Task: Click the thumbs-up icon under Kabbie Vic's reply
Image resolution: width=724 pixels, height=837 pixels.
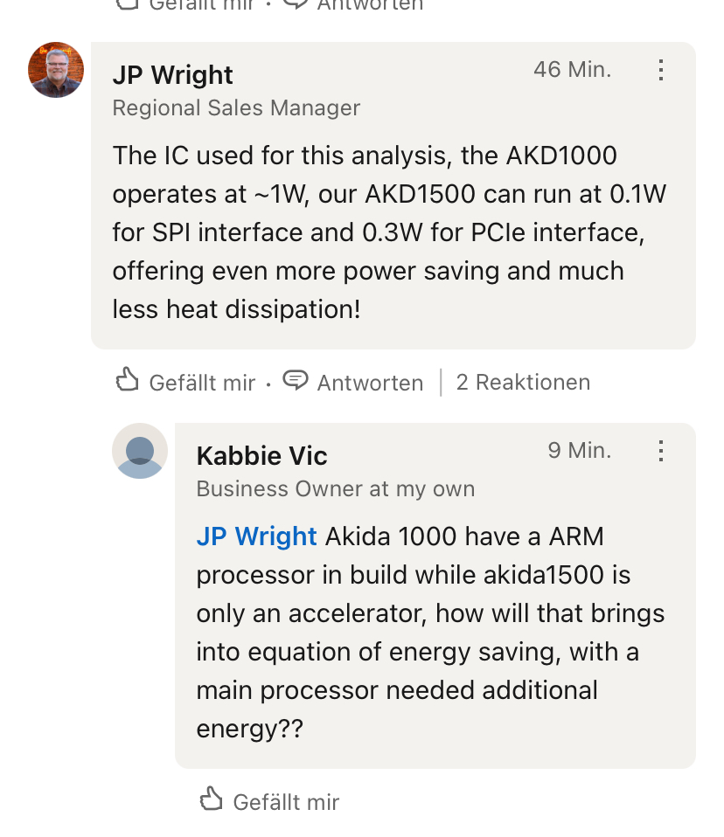Action: pyautogui.click(x=212, y=799)
